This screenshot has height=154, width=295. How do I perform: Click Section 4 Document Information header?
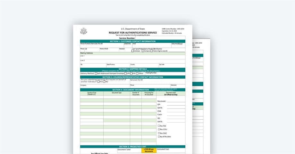pos(133,90)
